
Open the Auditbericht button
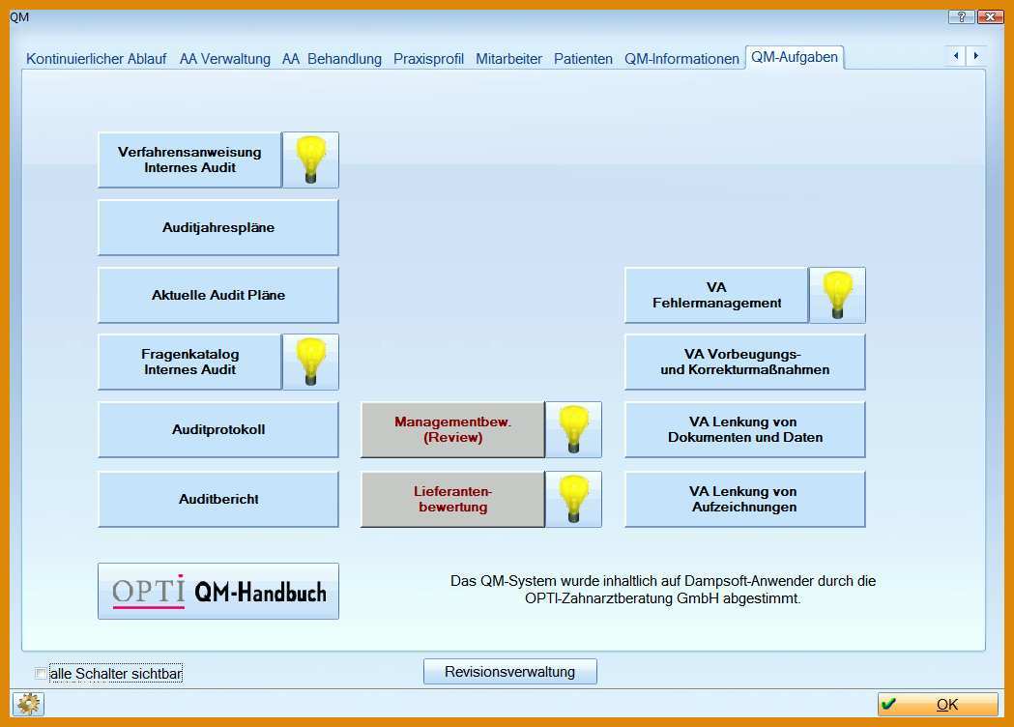[x=217, y=499]
